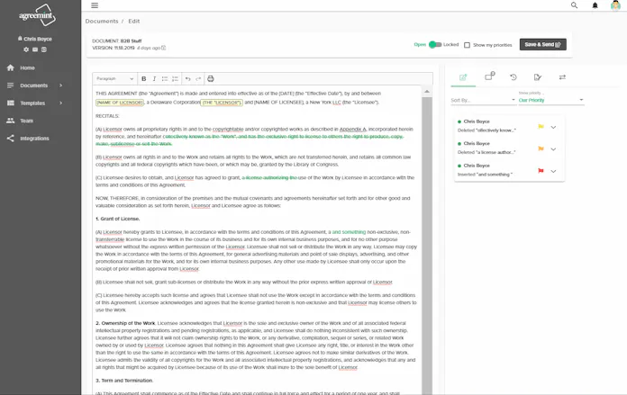Insert a bulleted list

pos(165,78)
